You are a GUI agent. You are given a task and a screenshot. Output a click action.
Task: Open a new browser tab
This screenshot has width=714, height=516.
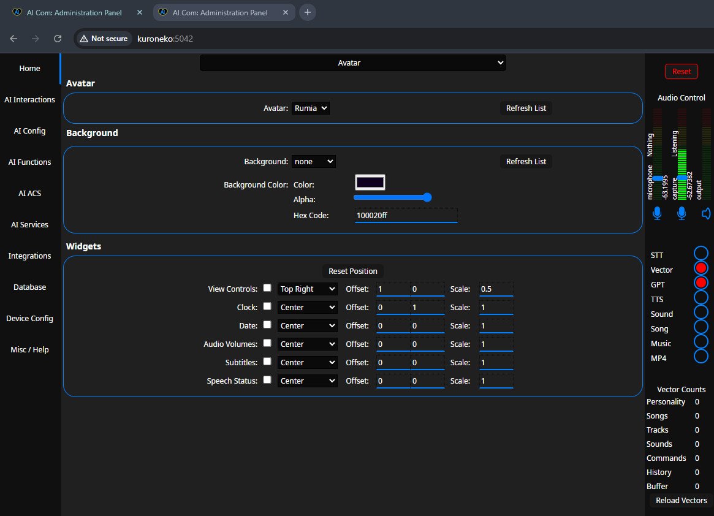[x=308, y=12]
